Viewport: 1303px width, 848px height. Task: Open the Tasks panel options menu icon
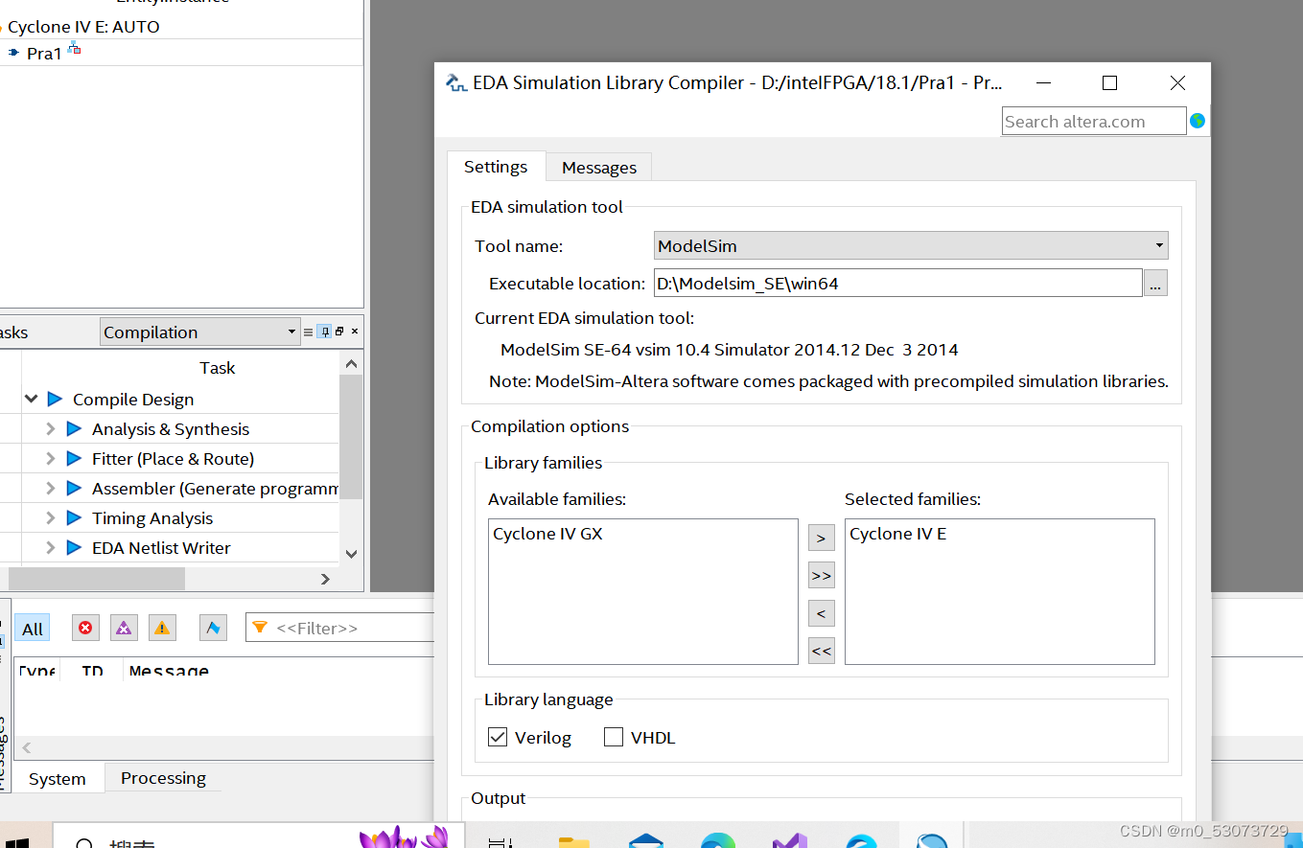[x=309, y=332]
